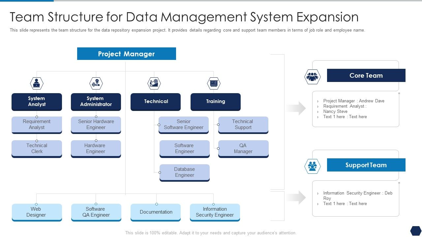422x237 pixels.
Task: Select the Technical Clerk box
Action: (x=37, y=149)
